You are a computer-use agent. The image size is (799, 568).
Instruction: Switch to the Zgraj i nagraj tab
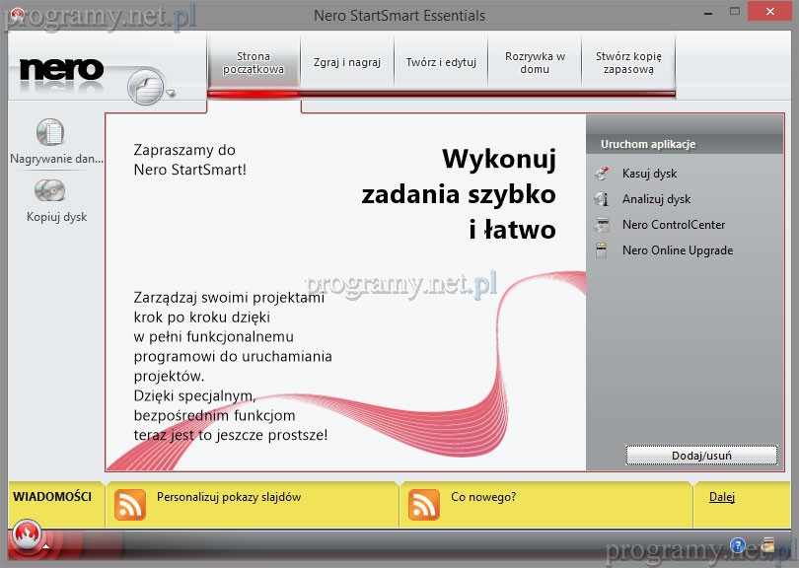click(x=346, y=62)
